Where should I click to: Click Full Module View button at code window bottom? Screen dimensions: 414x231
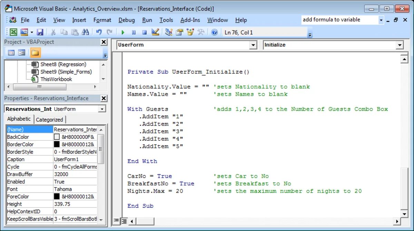(x=124, y=221)
